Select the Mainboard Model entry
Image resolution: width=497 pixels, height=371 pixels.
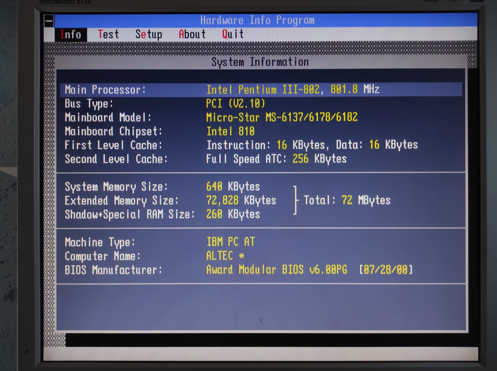click(x=211, y=117)
